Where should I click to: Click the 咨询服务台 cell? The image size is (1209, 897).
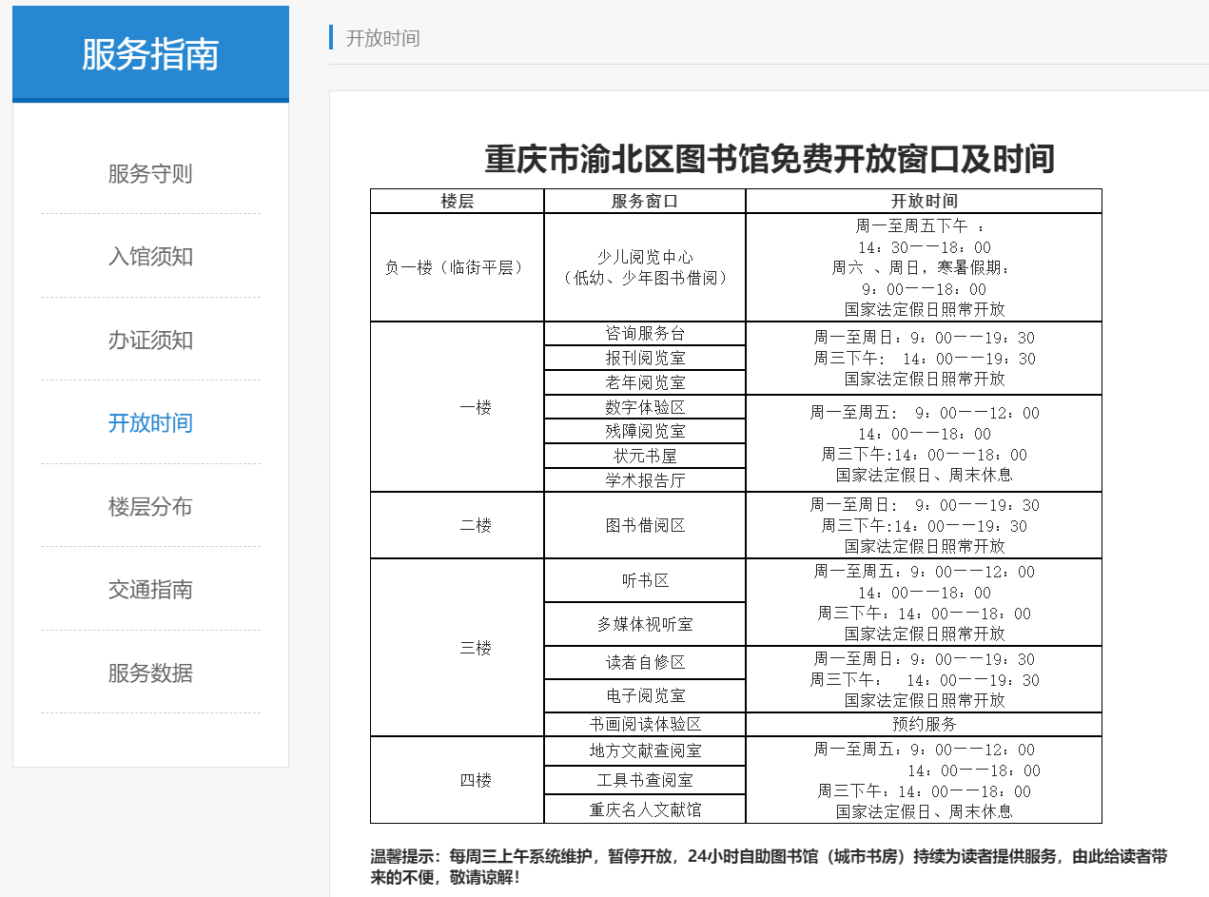(645, 334)
